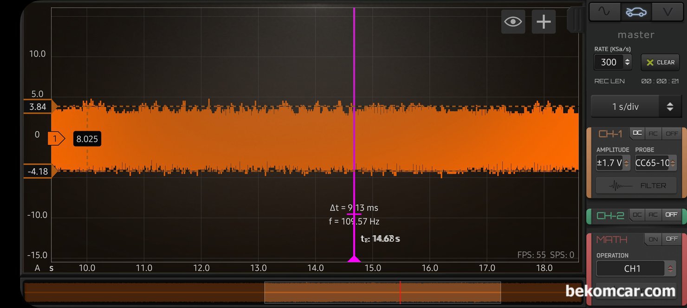This screenshot has height=308, width=687.
Task: Click the Δt = 9.13 ms readout
Action: tap(354, 208)
